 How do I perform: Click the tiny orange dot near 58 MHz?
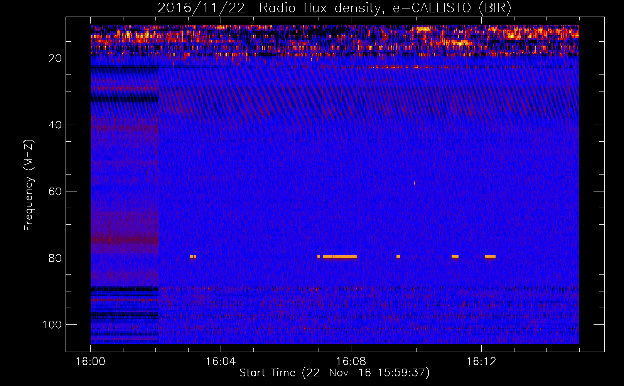415,183
